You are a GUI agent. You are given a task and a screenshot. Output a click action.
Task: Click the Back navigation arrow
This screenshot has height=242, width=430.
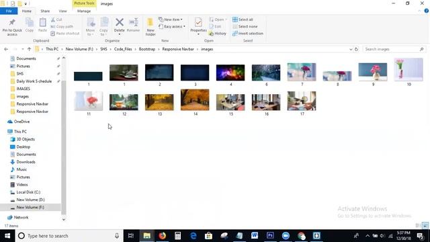(6, 49)
